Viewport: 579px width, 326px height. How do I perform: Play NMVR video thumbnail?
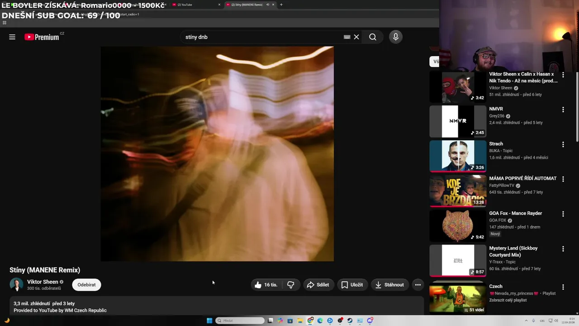click(458, 121)
